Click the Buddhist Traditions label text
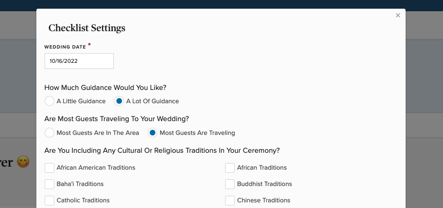Viewport: 443px width, 208px height. [265, 184]
